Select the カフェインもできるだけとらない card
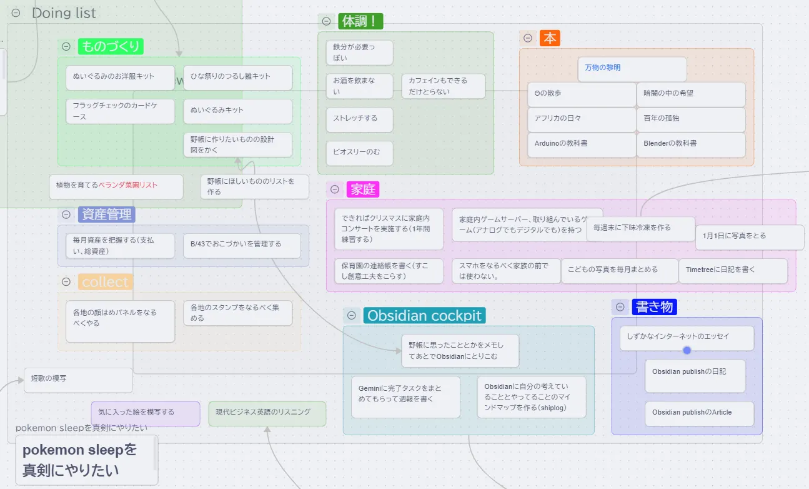Image resolution: width=809 pixels, height=489 pixels. (x=444, y=86)
